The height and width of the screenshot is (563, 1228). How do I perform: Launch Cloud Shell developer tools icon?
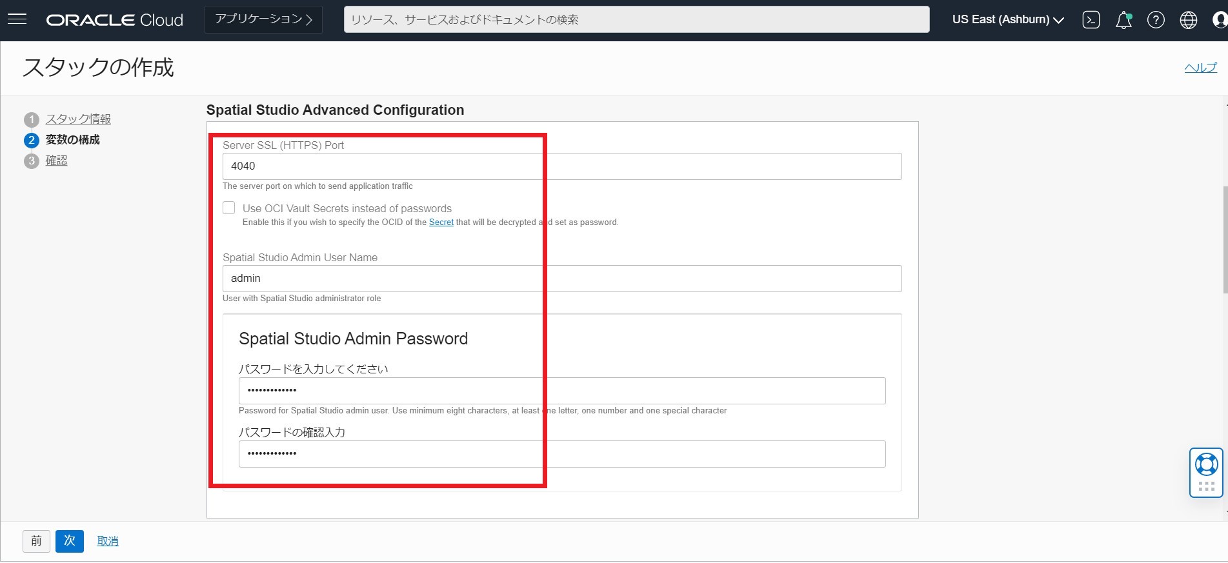(x=1091, y=20)
